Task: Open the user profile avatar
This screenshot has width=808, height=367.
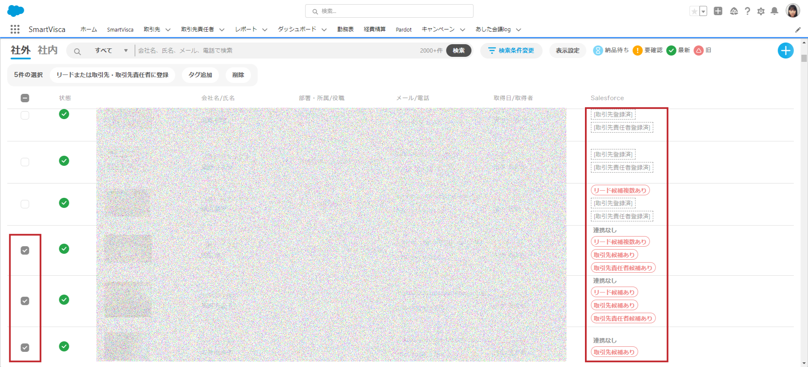Action: [793, 11]
